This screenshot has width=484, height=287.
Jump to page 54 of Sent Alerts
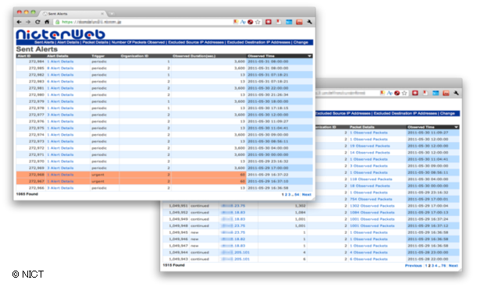click(297, 194)
